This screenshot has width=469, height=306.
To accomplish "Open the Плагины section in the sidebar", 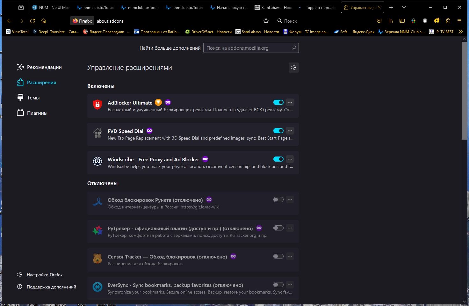I will click(36, 113).
